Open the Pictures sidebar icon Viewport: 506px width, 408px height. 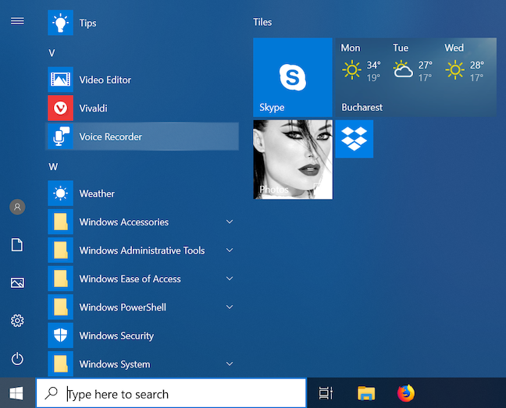tap(17, 282)
